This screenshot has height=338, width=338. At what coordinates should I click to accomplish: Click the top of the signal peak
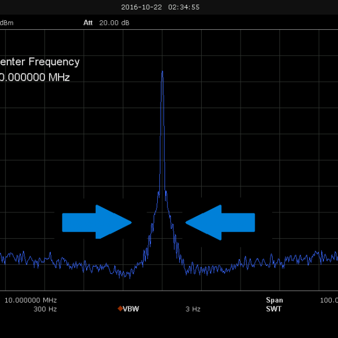(162, 72)
